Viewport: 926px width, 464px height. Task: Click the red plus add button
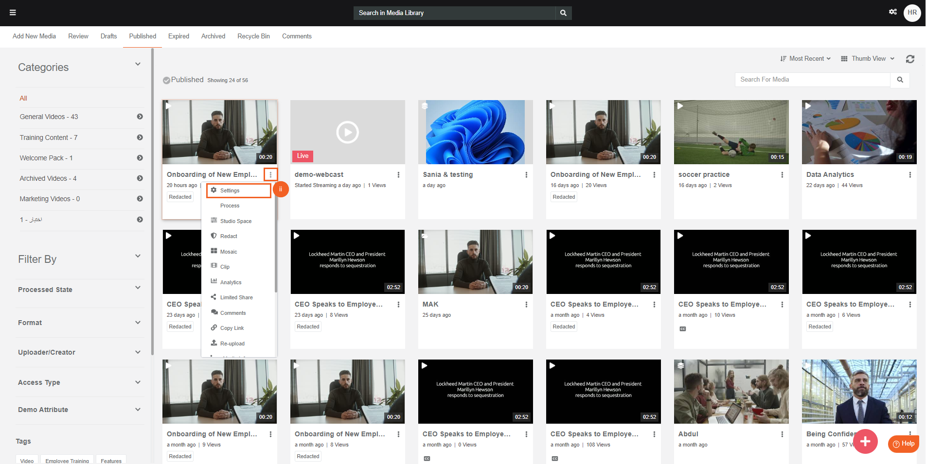(865, 441)
